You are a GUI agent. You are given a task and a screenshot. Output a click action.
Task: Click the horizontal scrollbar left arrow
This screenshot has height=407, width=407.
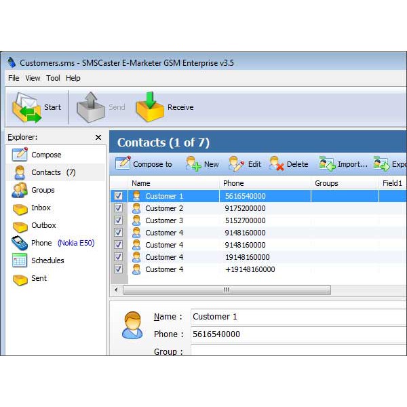[x=116, y=290]
